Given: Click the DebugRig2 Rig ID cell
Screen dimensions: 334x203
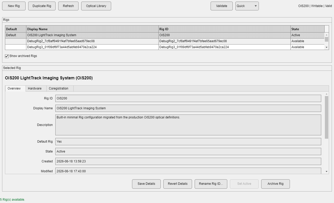Looking at the screenshot, I should [224, 41].
